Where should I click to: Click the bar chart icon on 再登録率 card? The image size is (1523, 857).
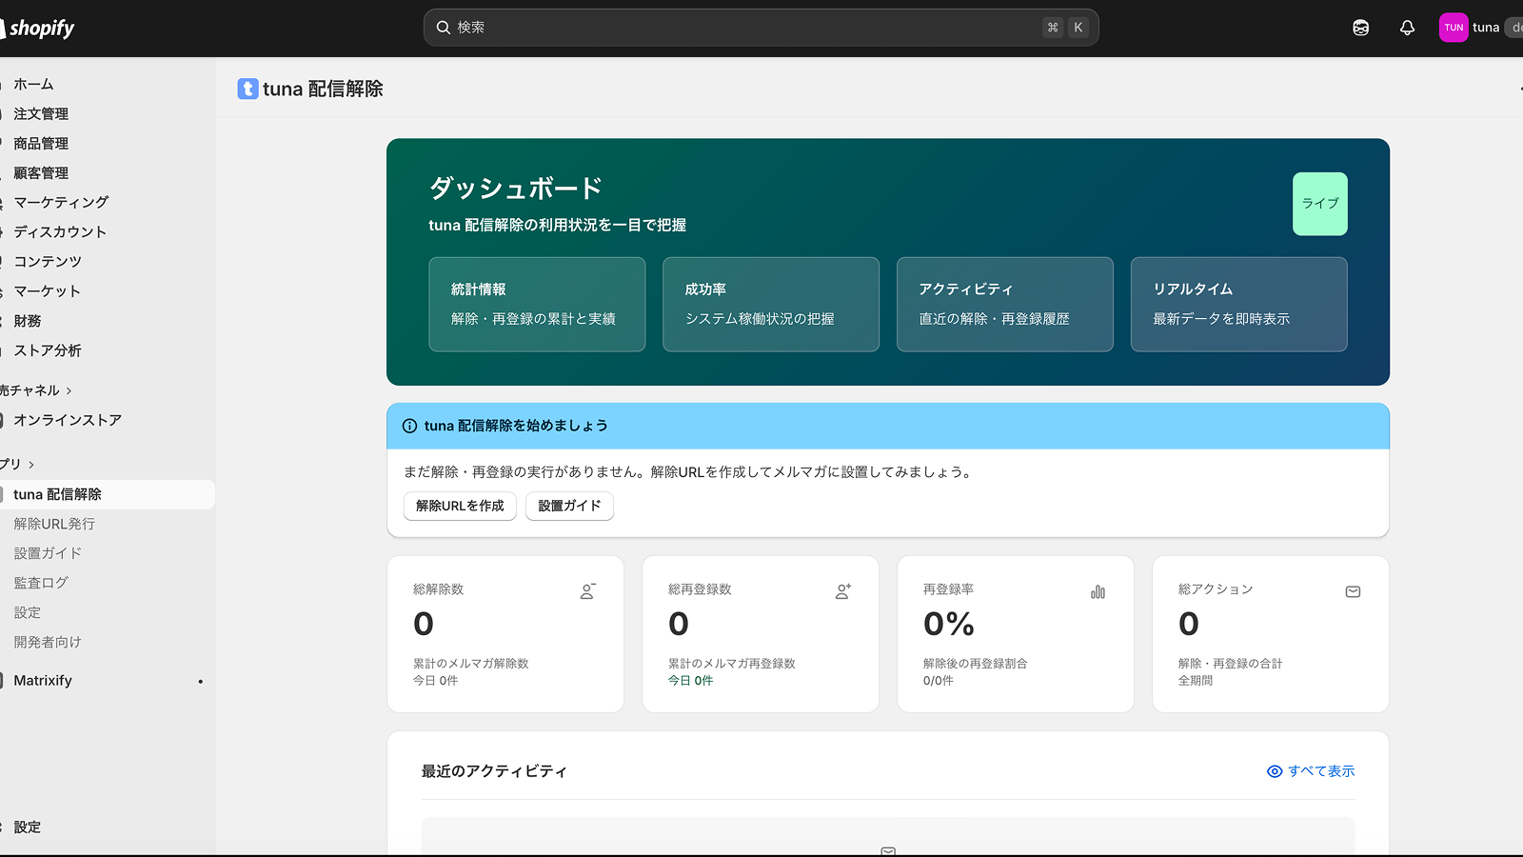(1098, 591)
